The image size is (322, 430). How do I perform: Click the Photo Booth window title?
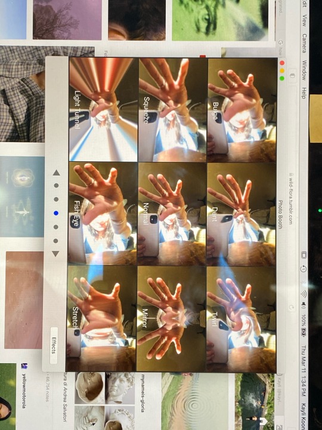pyautogui.click(x=281, y=214)
